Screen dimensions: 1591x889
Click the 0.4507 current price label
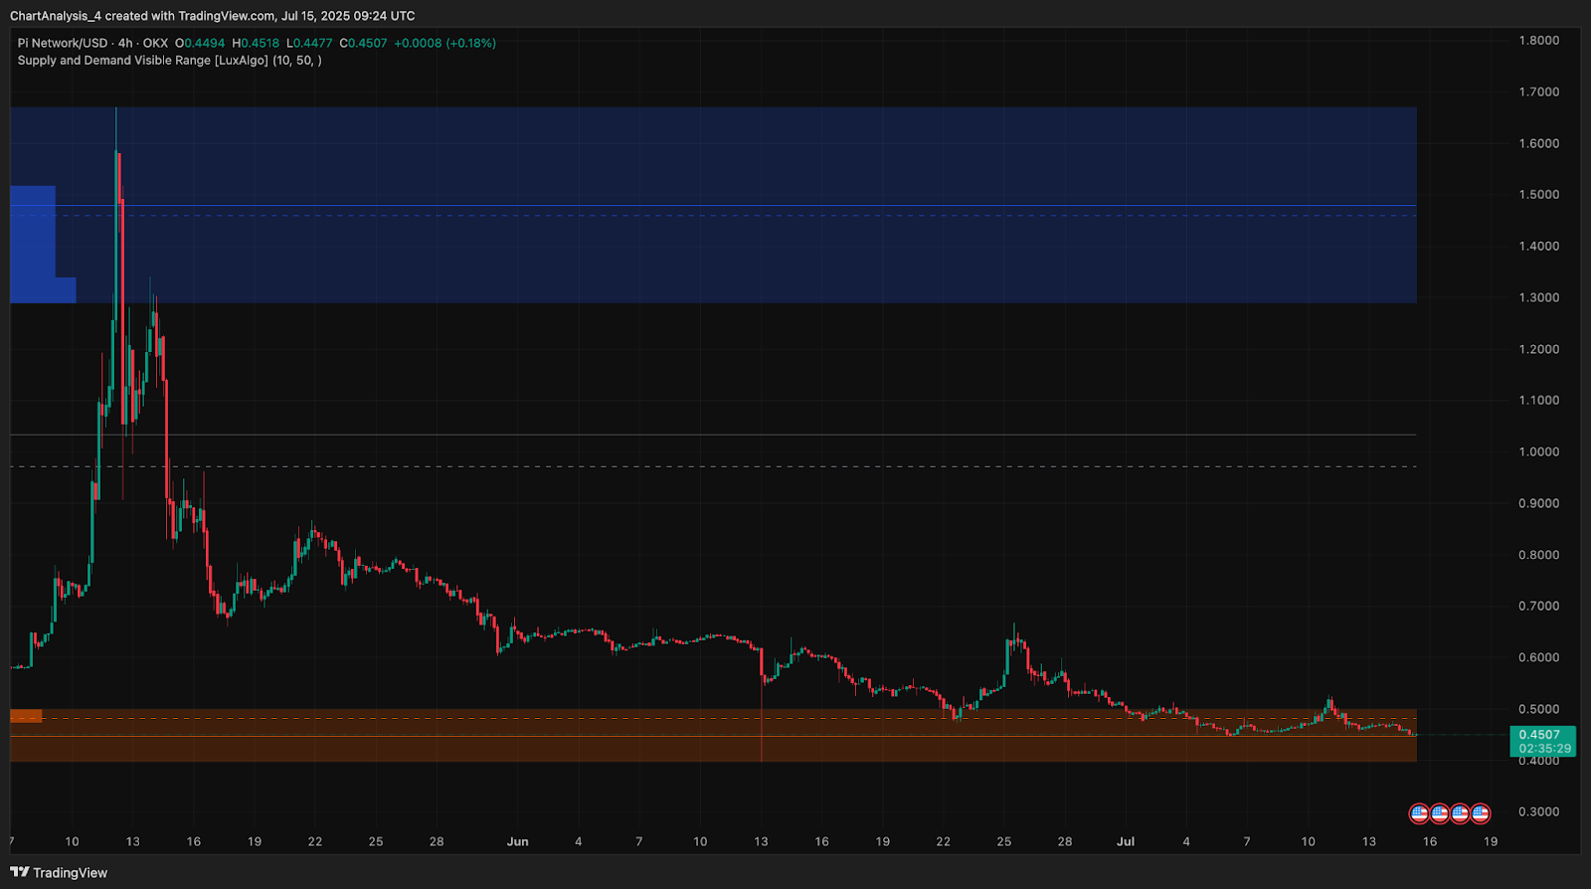[1541, 735]
